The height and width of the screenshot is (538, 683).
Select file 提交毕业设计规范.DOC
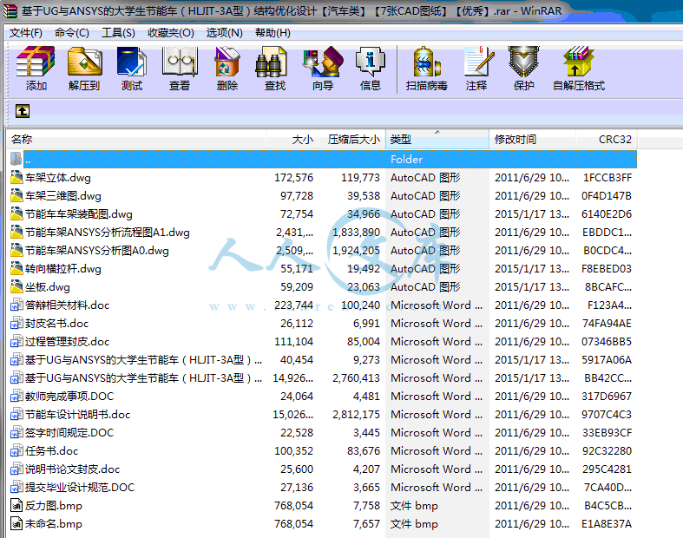(80, 488)
